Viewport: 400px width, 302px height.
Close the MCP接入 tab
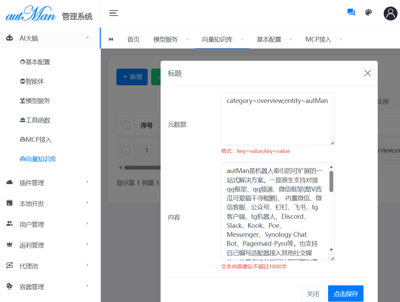341,39
